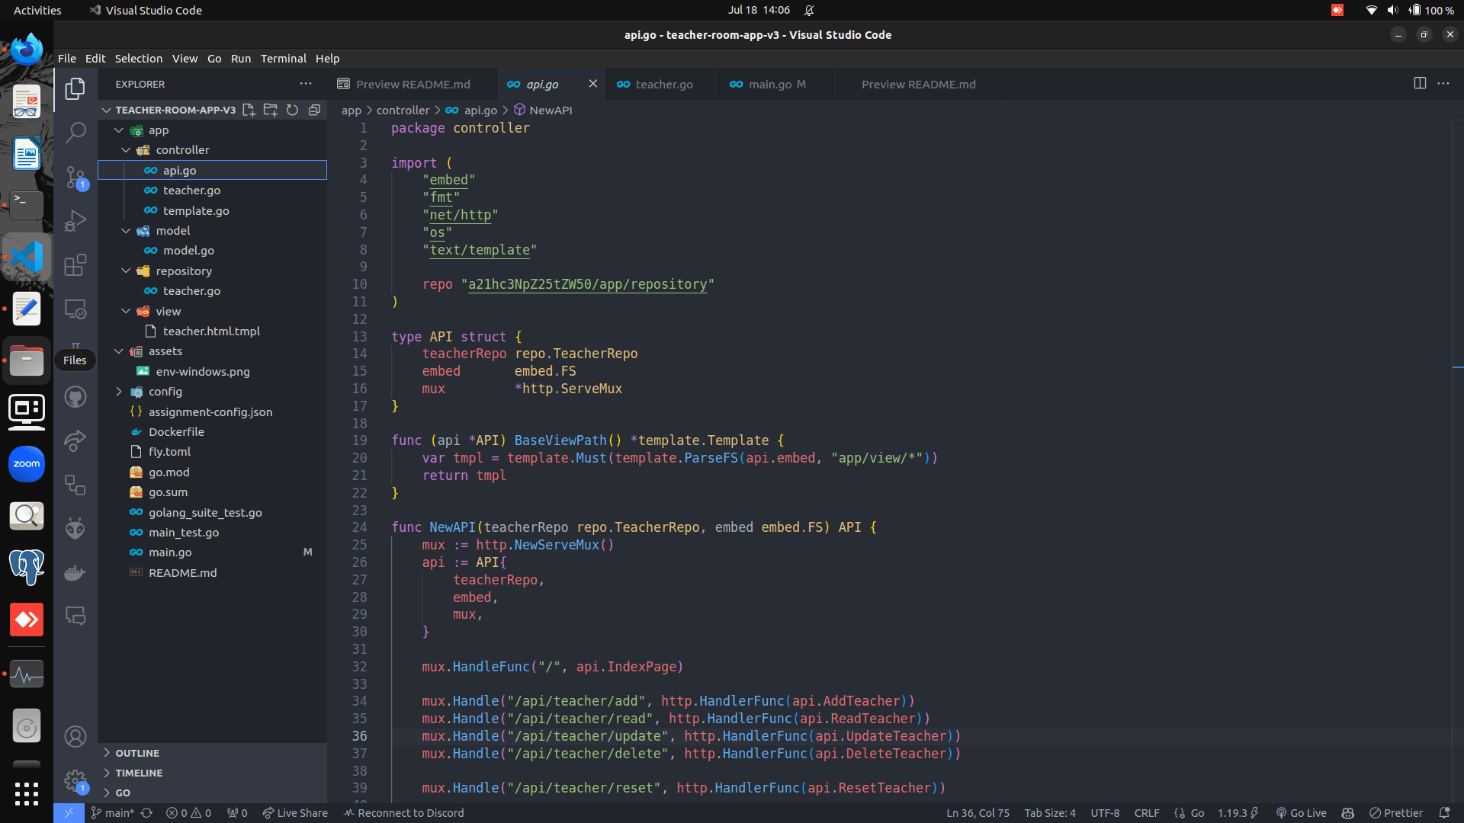
Task: Select Tab Size: 4 indentation setting
Action: tap(1049, 813)
